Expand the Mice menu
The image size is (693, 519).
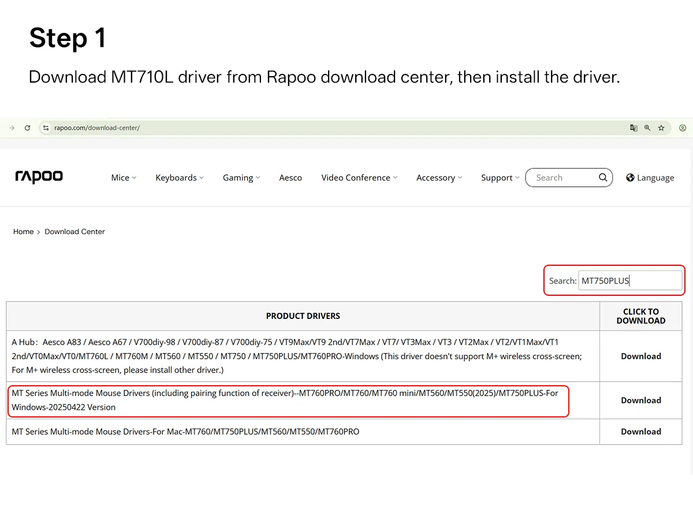[x=124, y=178]
